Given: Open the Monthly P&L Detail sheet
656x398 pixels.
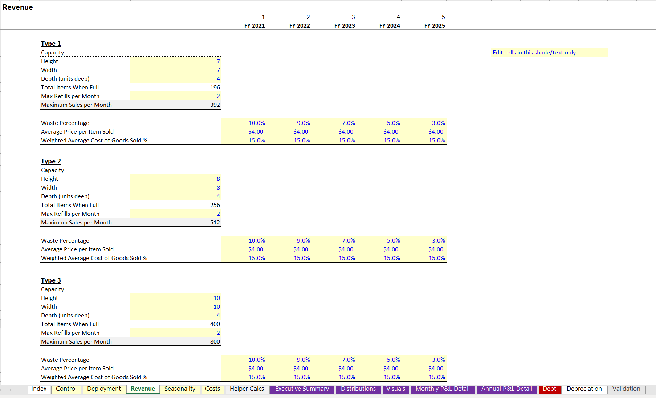Looking at the screenshot, I should point(443,389).
